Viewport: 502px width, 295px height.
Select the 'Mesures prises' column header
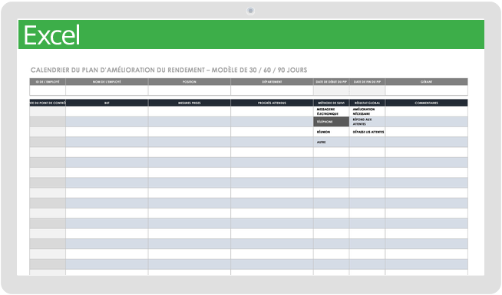click(x=190, y=103)
